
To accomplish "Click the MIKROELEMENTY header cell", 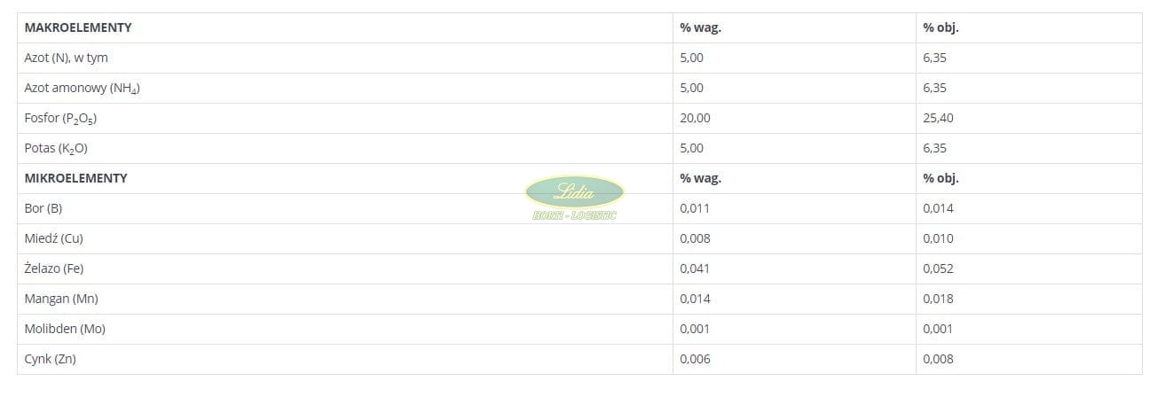I will pyautogui.click(x=76, y=178).
